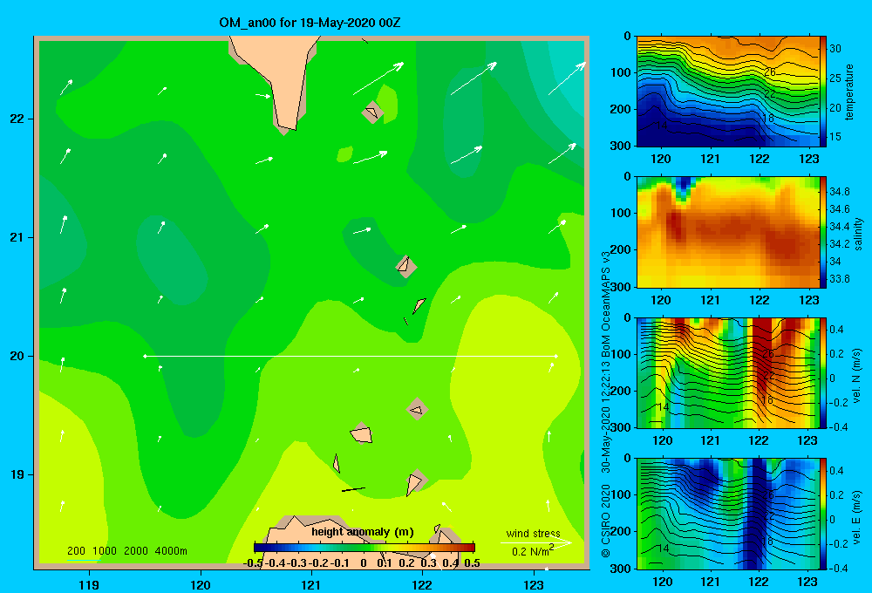Click the "0.2 N/m²" wind stress value
The width and height of the screenshot is (872, 593).
[533, 551]
